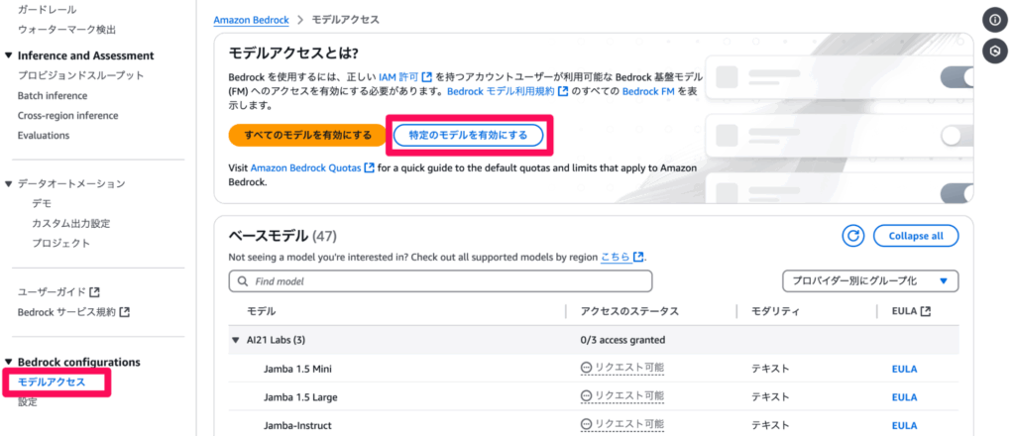Click the external link icon beside EULA header
This screenshot has width=1015, height=436.
tap(926, 311)
